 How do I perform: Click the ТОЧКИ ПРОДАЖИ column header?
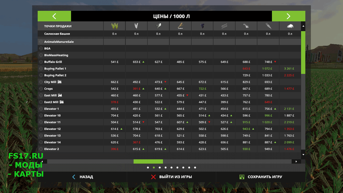click(58, 26)
